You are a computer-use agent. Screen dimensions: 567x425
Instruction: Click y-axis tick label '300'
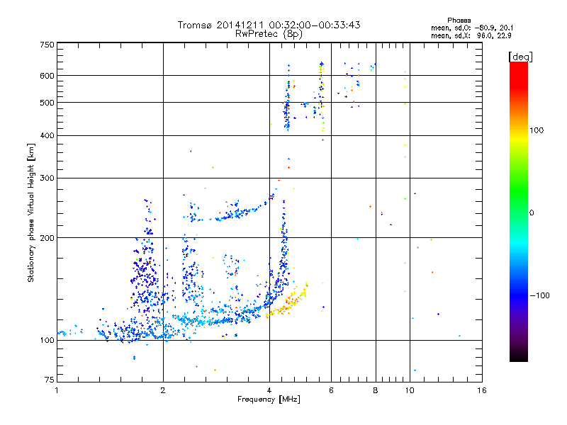click(x=47, y=178)
